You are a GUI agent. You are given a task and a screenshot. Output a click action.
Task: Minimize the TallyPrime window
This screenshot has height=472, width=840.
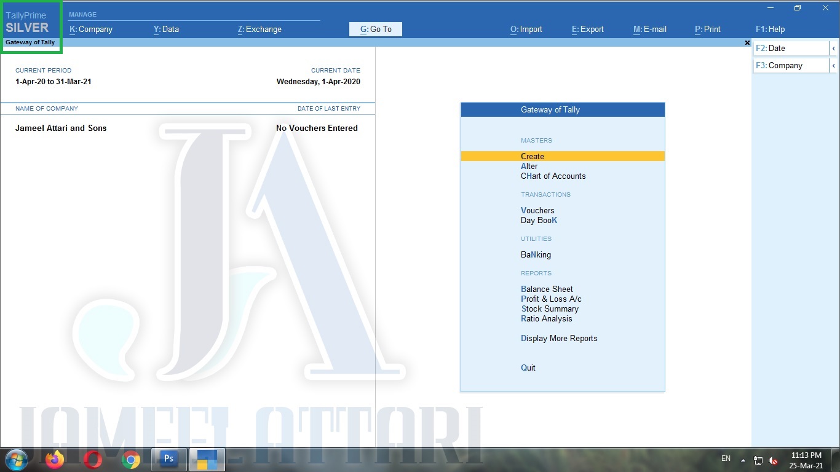[771, 8]
